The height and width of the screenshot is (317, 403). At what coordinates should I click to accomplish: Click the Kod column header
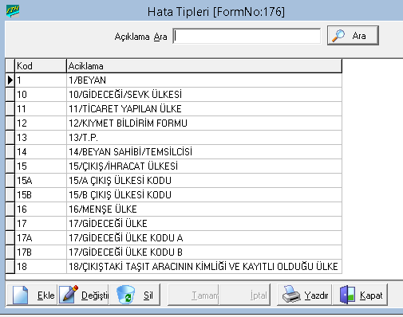(41, 66)
